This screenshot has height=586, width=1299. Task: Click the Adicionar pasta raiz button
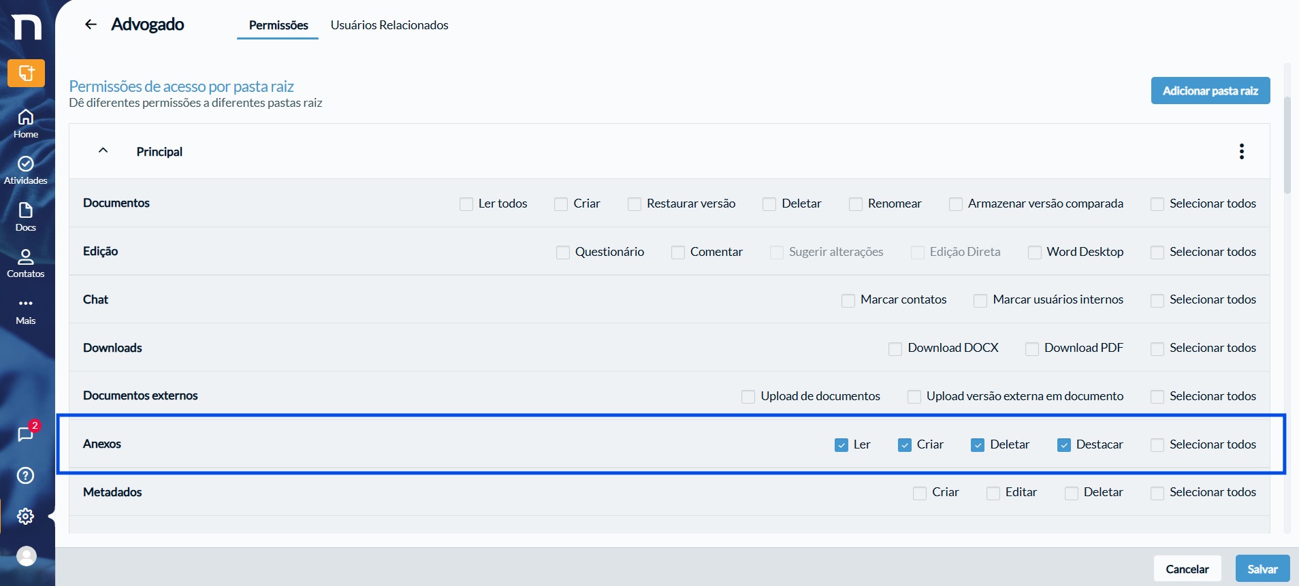tap(1210, 91)
